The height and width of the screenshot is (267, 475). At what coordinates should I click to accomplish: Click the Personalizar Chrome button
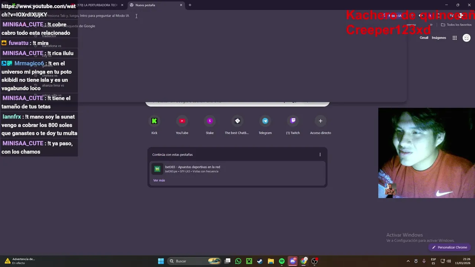[x=449, y=247]
